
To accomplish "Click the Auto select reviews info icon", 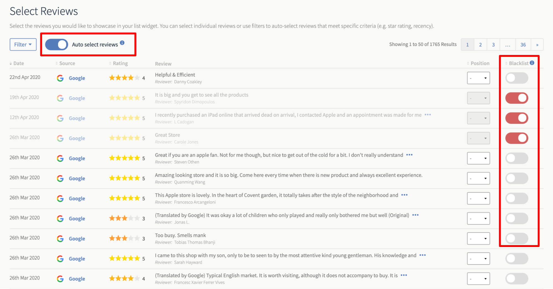I will (x=122, y=43).
